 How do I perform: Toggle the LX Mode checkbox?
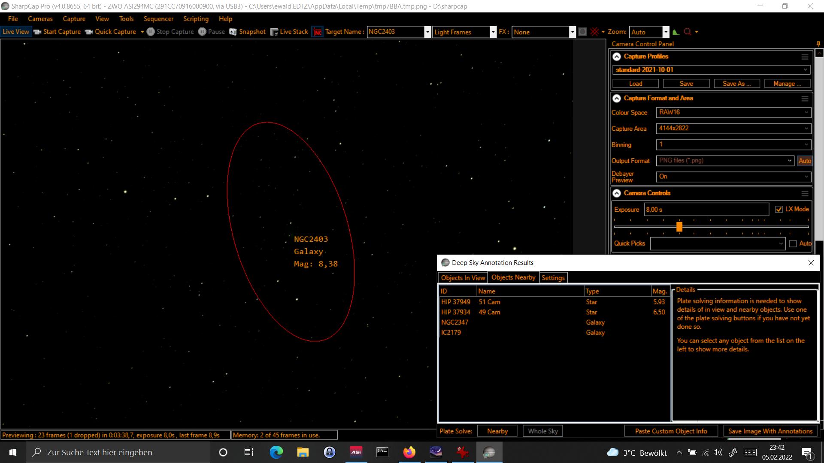779,209
